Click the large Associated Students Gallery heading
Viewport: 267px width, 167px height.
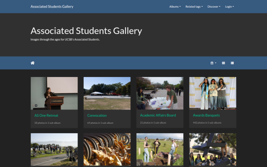pyautogui.click(x=86, y=31)
